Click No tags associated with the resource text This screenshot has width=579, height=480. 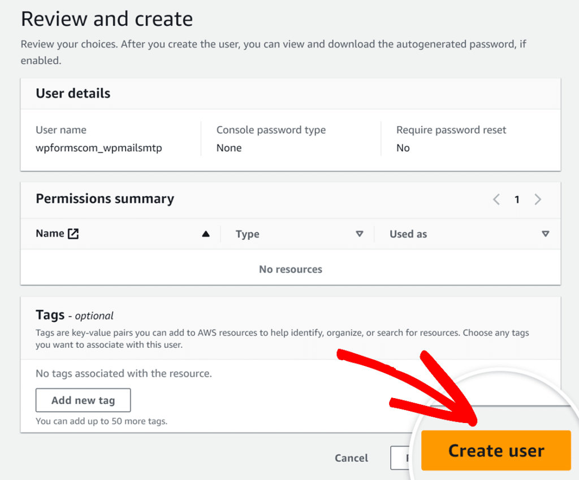[124, 373]
